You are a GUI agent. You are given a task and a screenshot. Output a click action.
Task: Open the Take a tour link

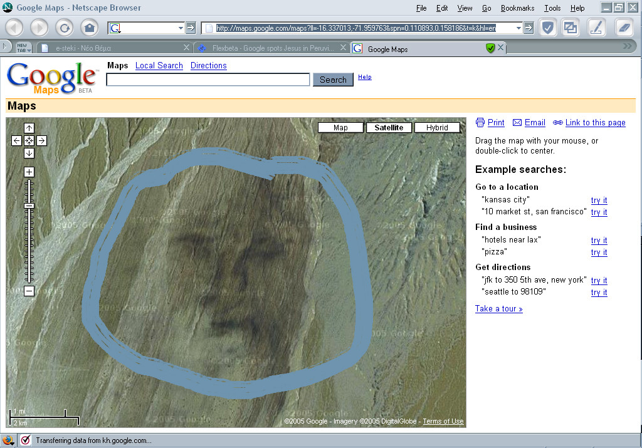coord(498,308)
